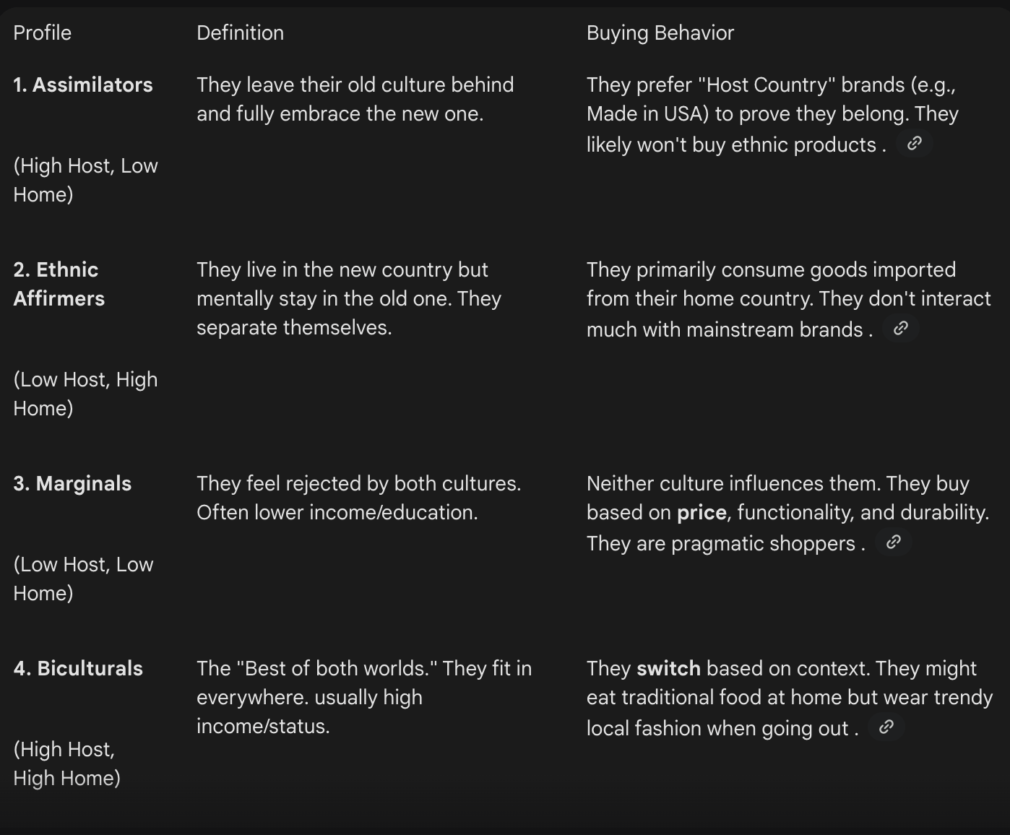Click the '3. Marginals' profile name
Image resolution: width=1010 pixels, height=835 pixels.
(x=72, y=483)
